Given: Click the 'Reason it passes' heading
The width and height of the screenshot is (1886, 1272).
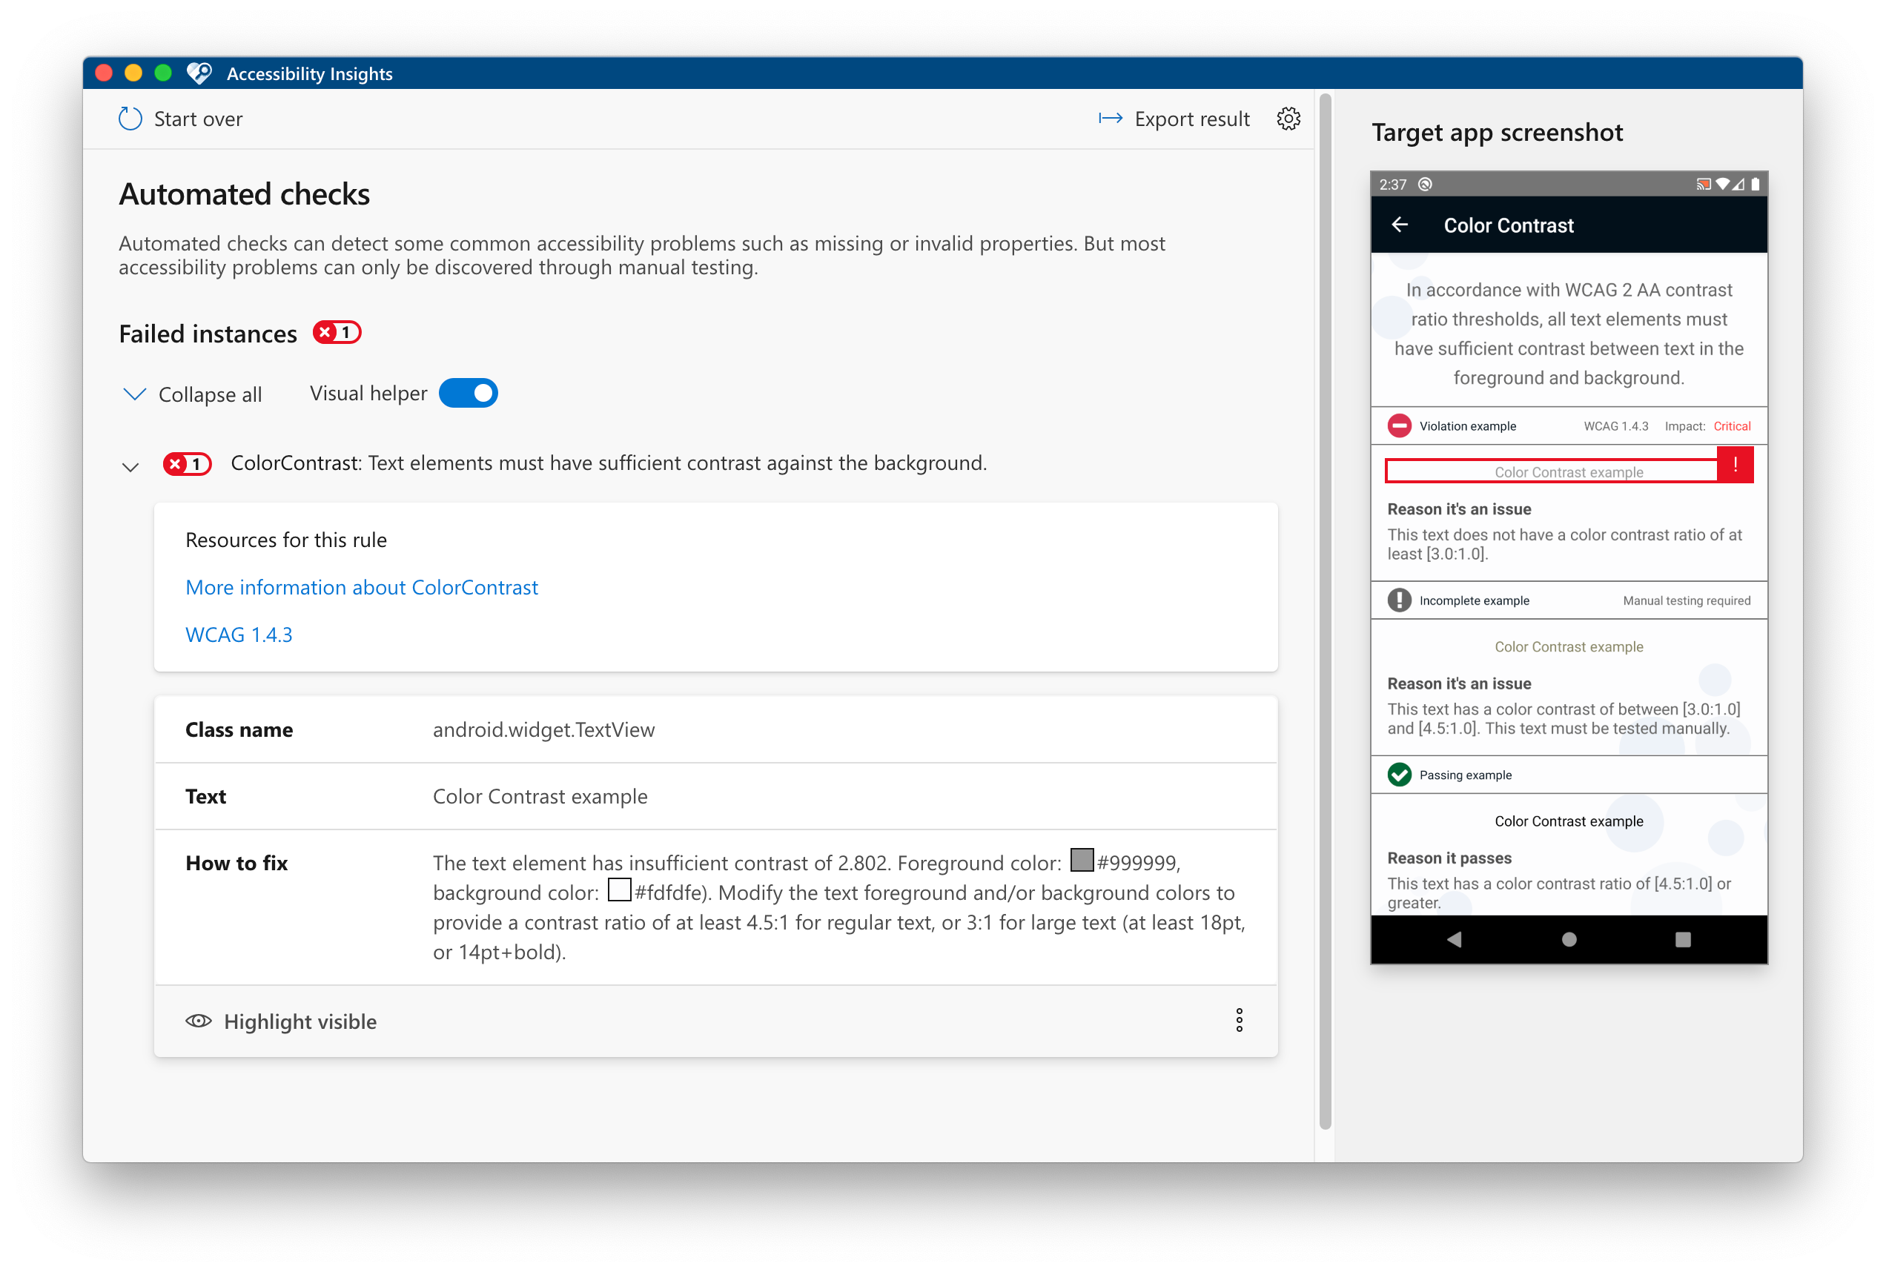Looking at the screenshot, I should point(1449,858).
